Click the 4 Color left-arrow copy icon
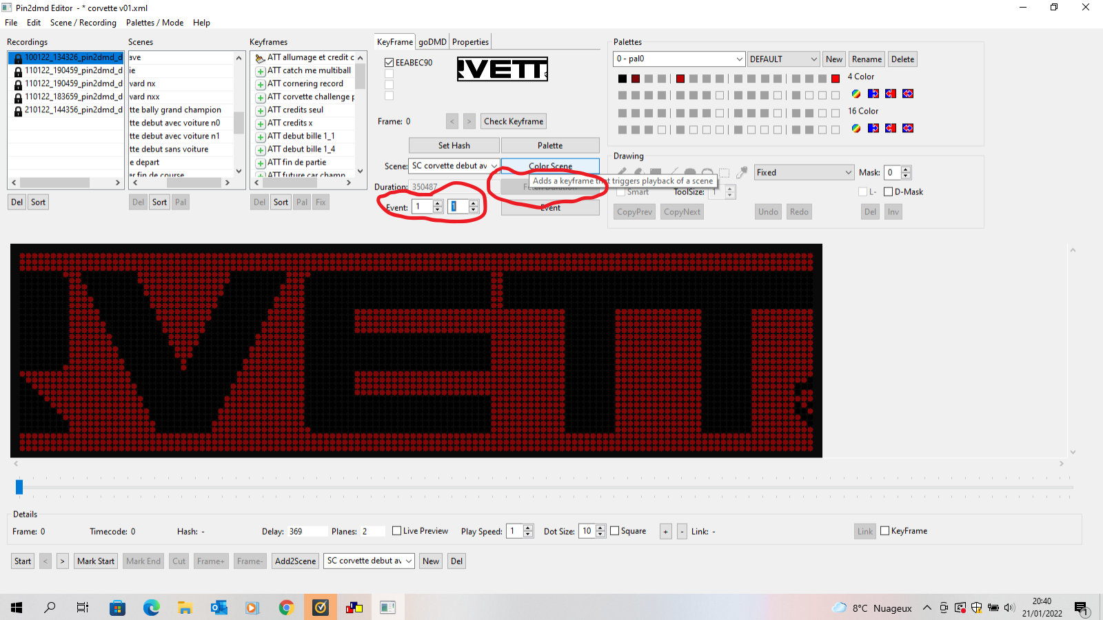 click(891, 94)
